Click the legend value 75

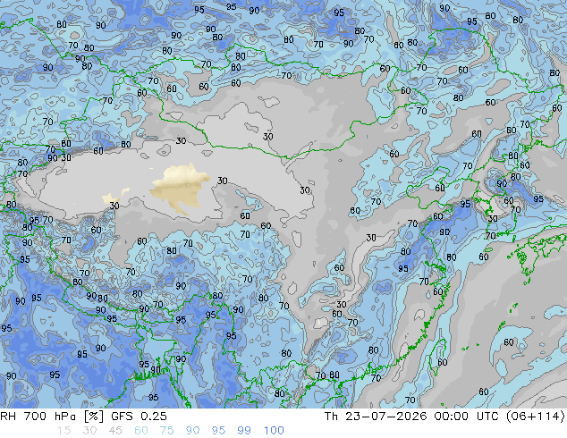166,431
